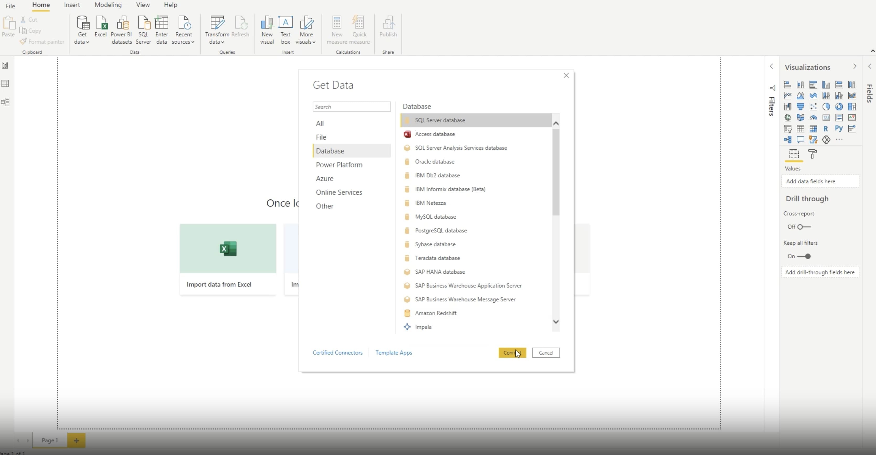Screen dimensions: 876x455
Task: Click the connector list scroll down arrow
Action: click(x=556, y=322)
